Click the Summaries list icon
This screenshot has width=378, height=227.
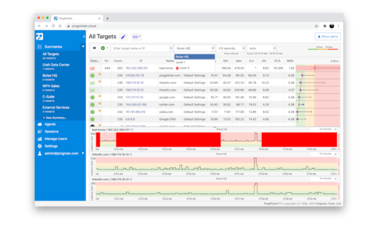point(40,46)
